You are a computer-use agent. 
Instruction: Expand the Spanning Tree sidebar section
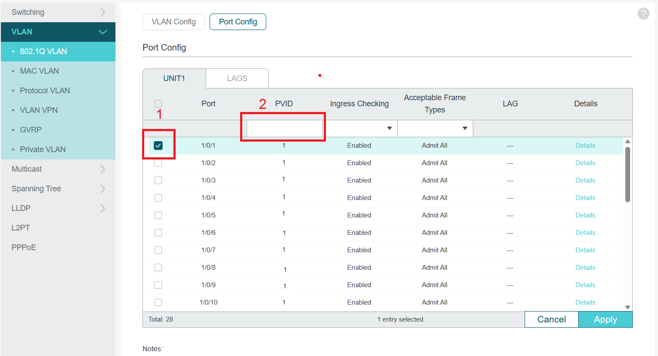(58, 188)
